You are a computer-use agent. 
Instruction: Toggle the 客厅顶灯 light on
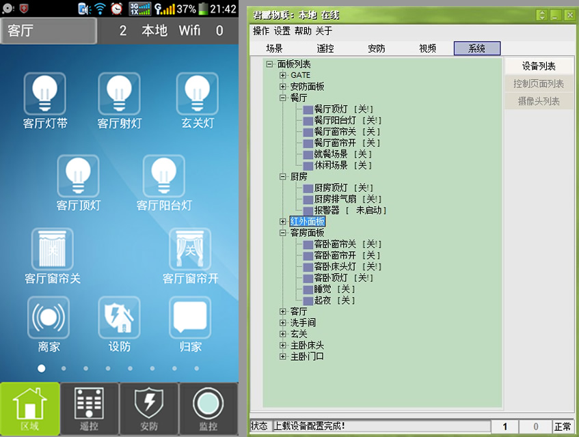tap(78, 175)
